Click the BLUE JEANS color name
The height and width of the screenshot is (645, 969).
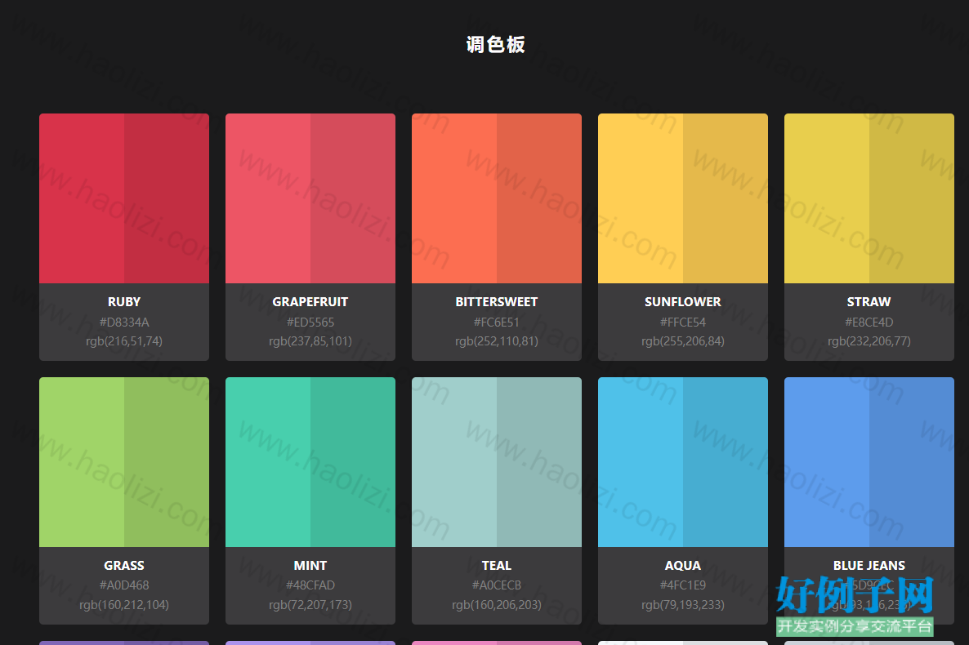(x=869, y=565)
